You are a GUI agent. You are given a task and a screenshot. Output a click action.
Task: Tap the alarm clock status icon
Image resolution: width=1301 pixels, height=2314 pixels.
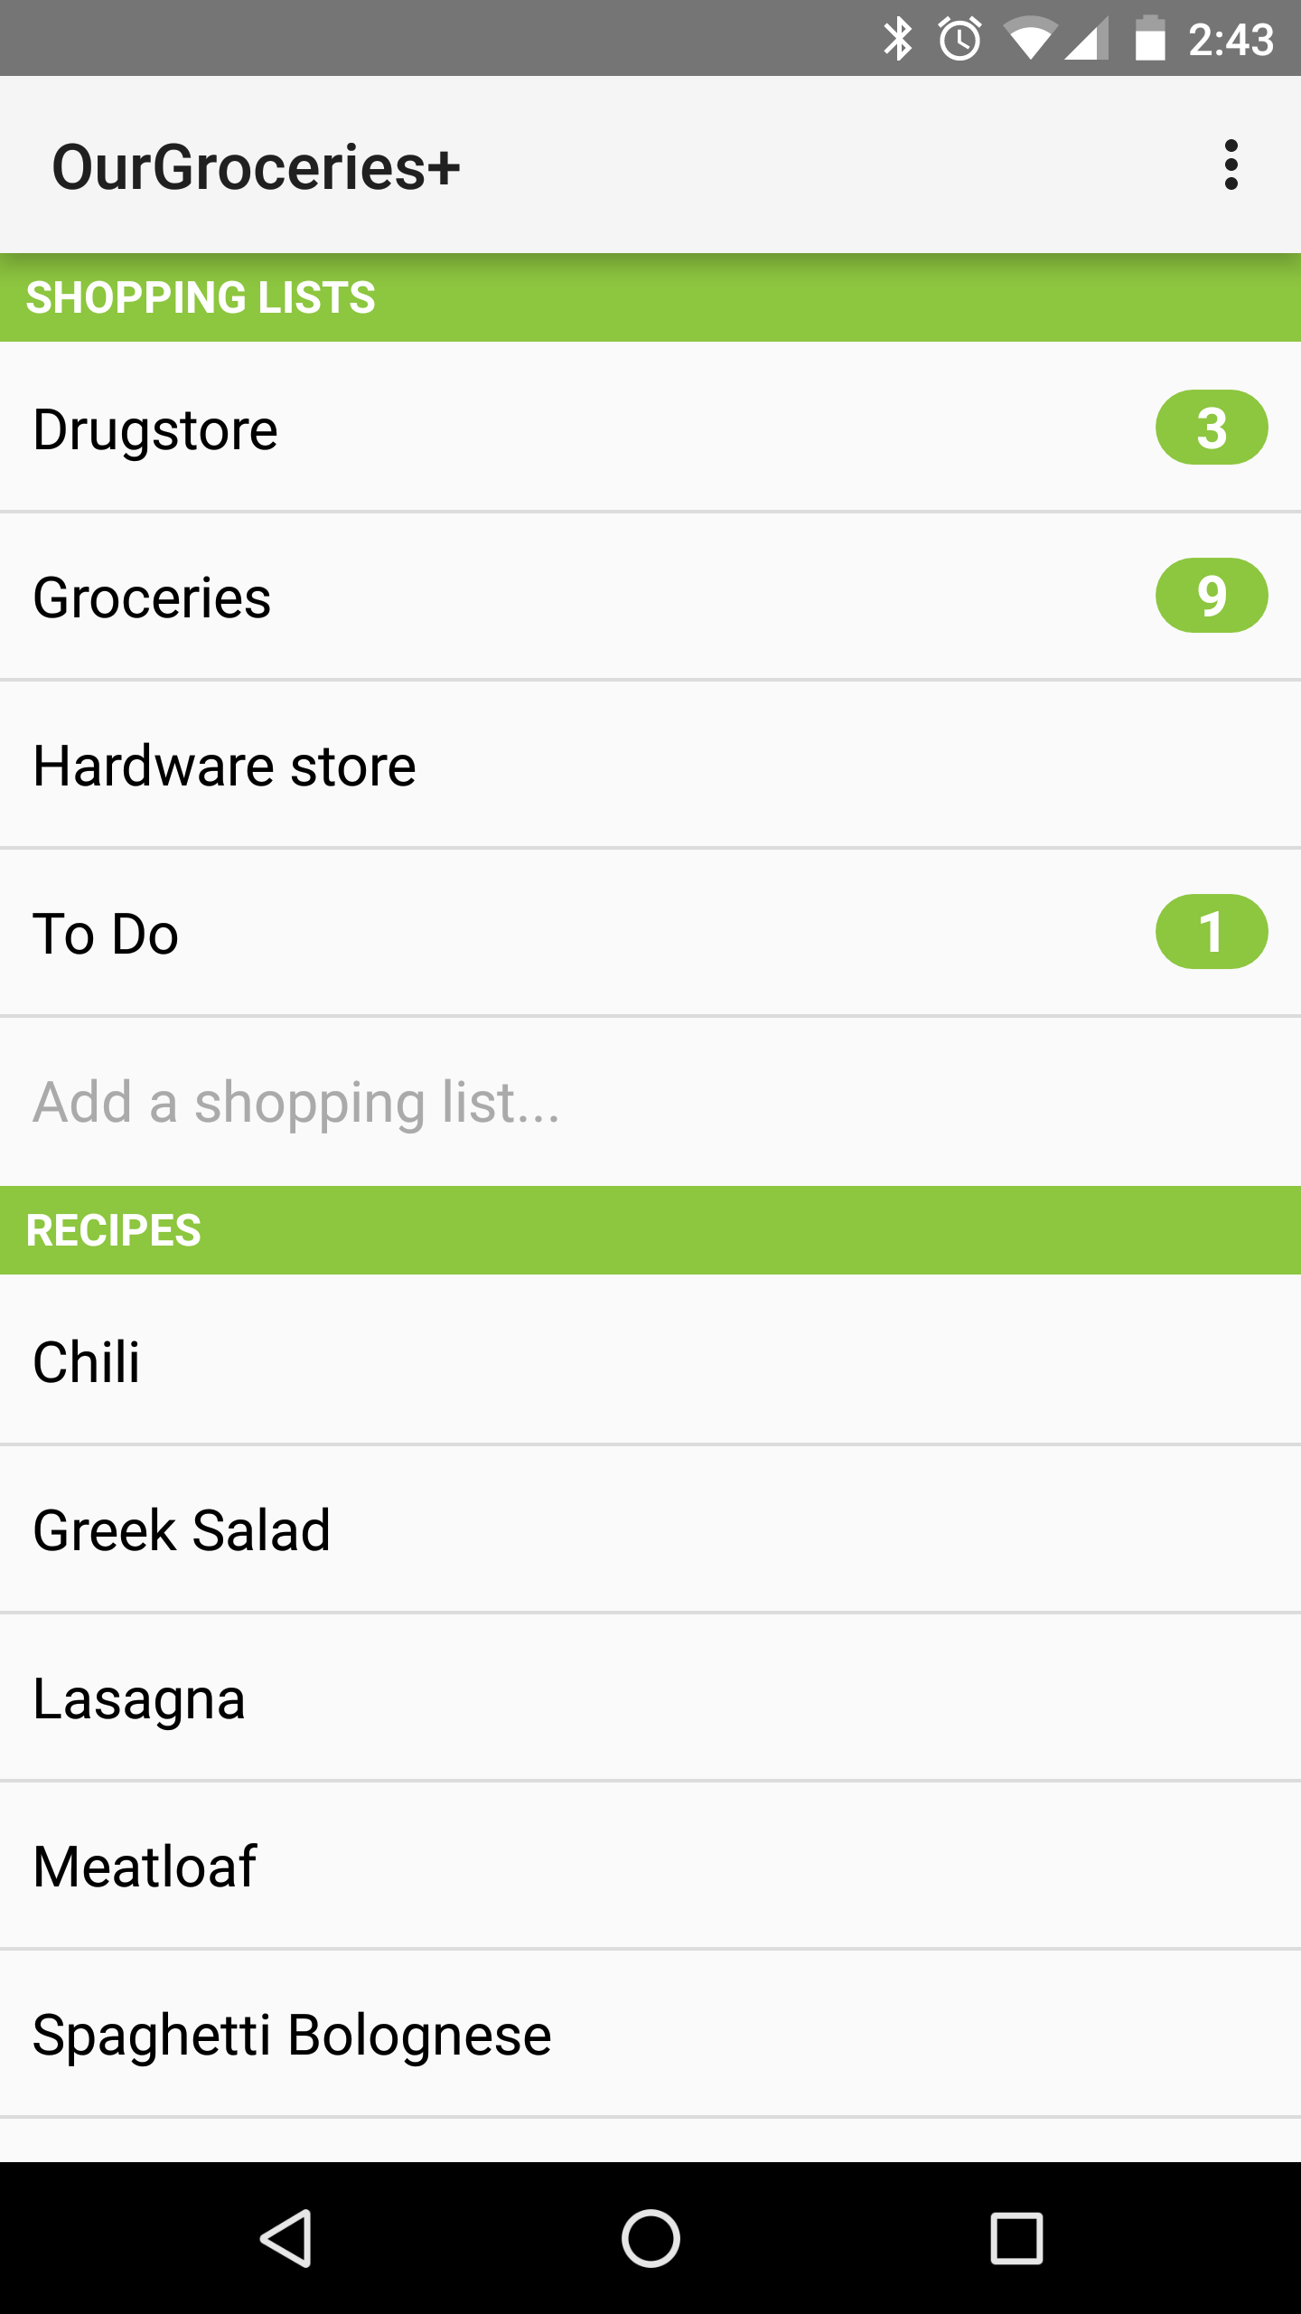click(x=959, y=39)
